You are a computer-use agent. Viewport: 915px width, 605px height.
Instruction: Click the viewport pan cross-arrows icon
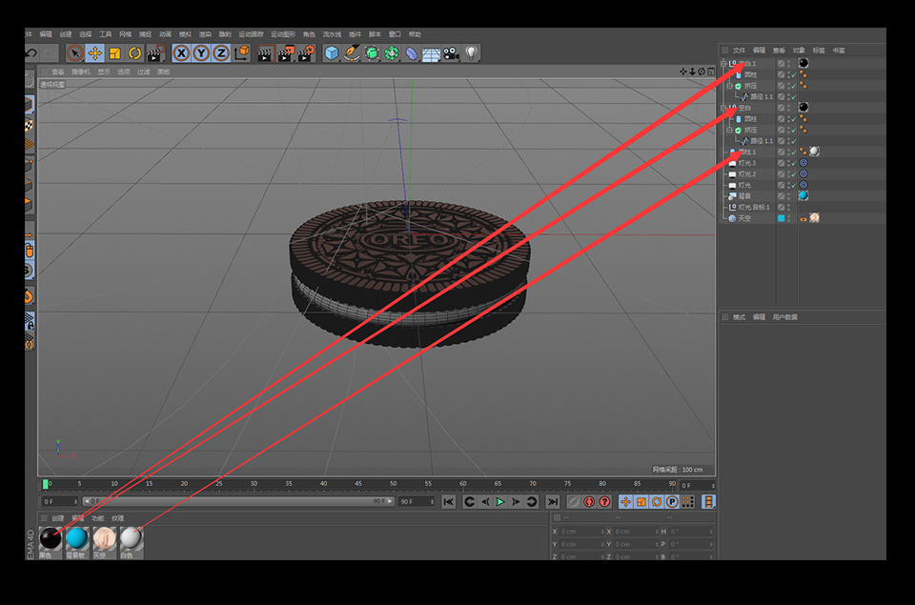click(x=682, y=71)
